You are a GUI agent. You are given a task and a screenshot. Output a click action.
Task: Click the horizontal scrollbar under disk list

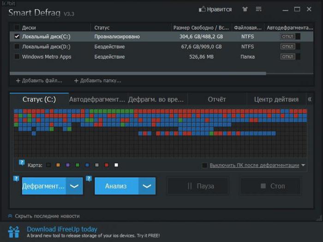coord(138,73)
